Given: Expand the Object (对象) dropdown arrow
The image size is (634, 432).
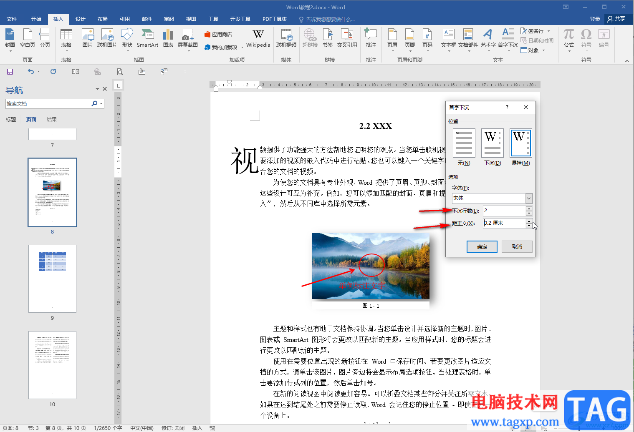Looking at the screenshot, I should click(543, 50).
